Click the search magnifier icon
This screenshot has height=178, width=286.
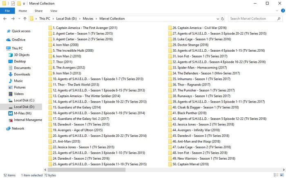pyautogui.click(x=279, y=19)
